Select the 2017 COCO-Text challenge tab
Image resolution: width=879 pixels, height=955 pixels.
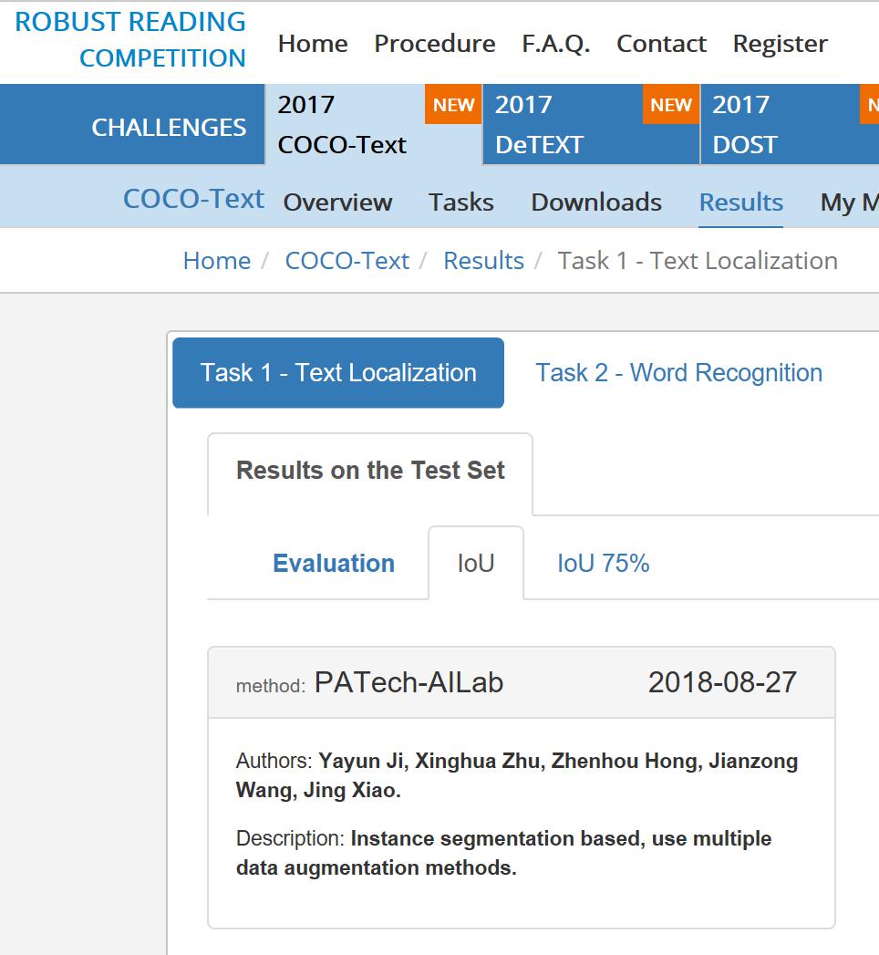pyautogui.click(x=343, y=125)
